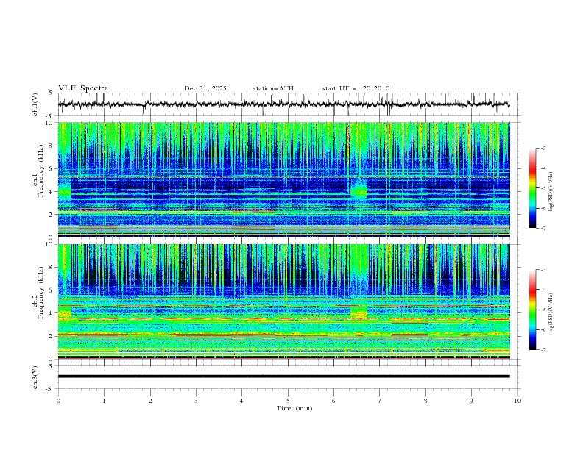Click the ch.3 flat black waveform trace
The width and height of the screenshot is (583, 450).
(x=283, y=376)
